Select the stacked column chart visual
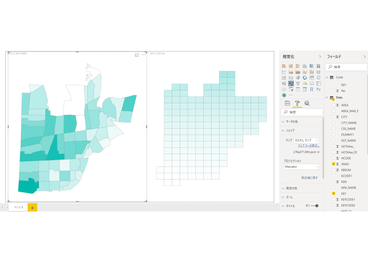 point(291,66)
